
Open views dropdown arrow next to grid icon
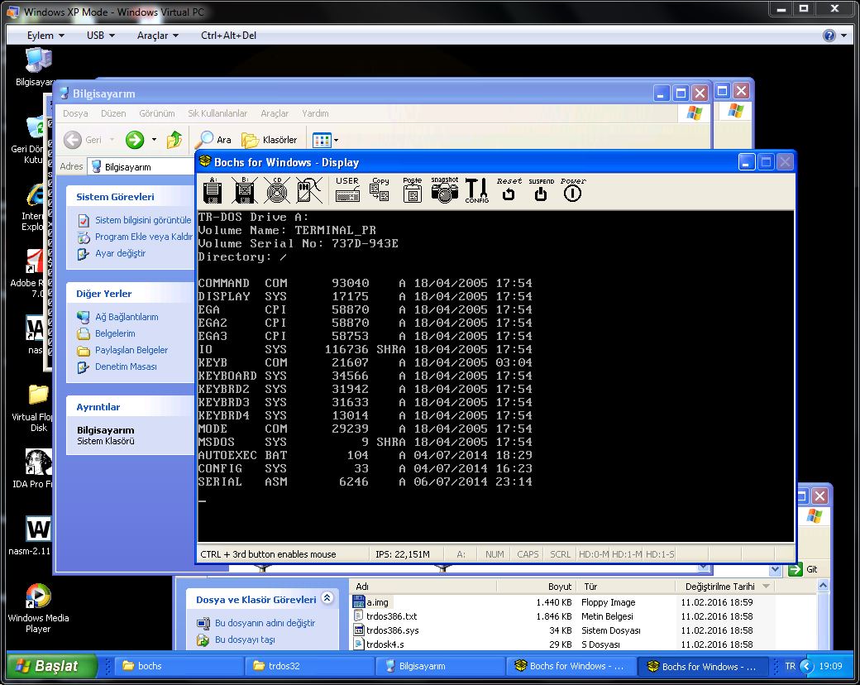[337, 140]
